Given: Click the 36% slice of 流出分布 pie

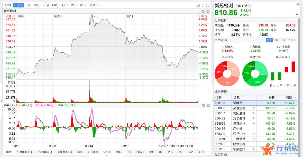Looking at the screenshot, I should 258,82.
